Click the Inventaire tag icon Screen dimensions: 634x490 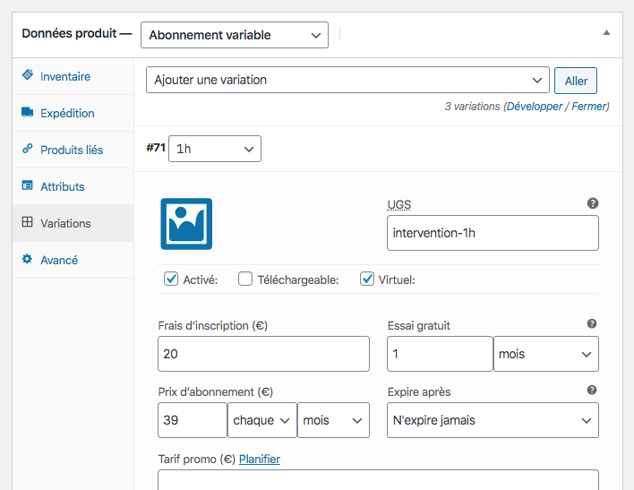pos(28,75)
